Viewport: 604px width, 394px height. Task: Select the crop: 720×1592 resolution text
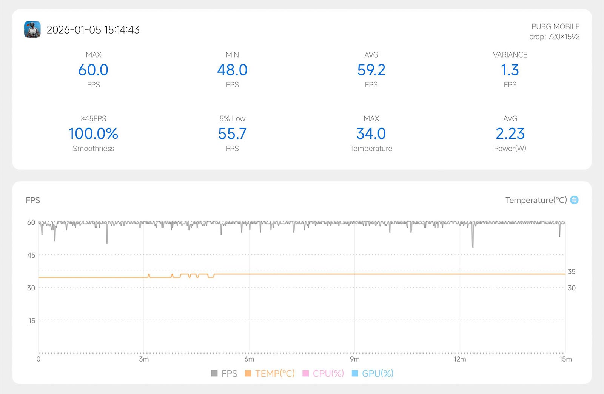(554, 37)
